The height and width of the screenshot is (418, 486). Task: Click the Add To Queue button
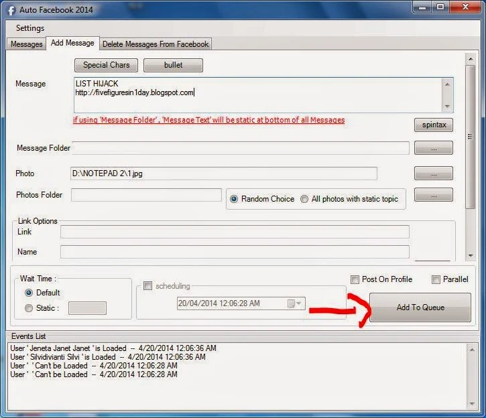click(420, 307)
